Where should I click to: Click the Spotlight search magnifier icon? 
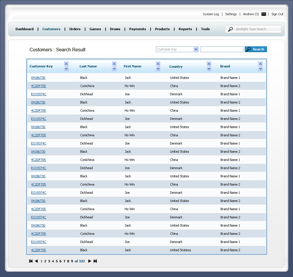tap(231, 29)
